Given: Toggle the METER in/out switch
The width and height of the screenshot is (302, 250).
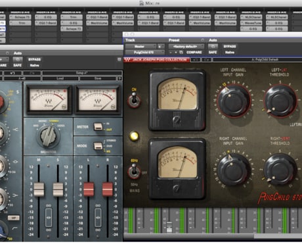Looking at the screenshot, I should (98, 126).
